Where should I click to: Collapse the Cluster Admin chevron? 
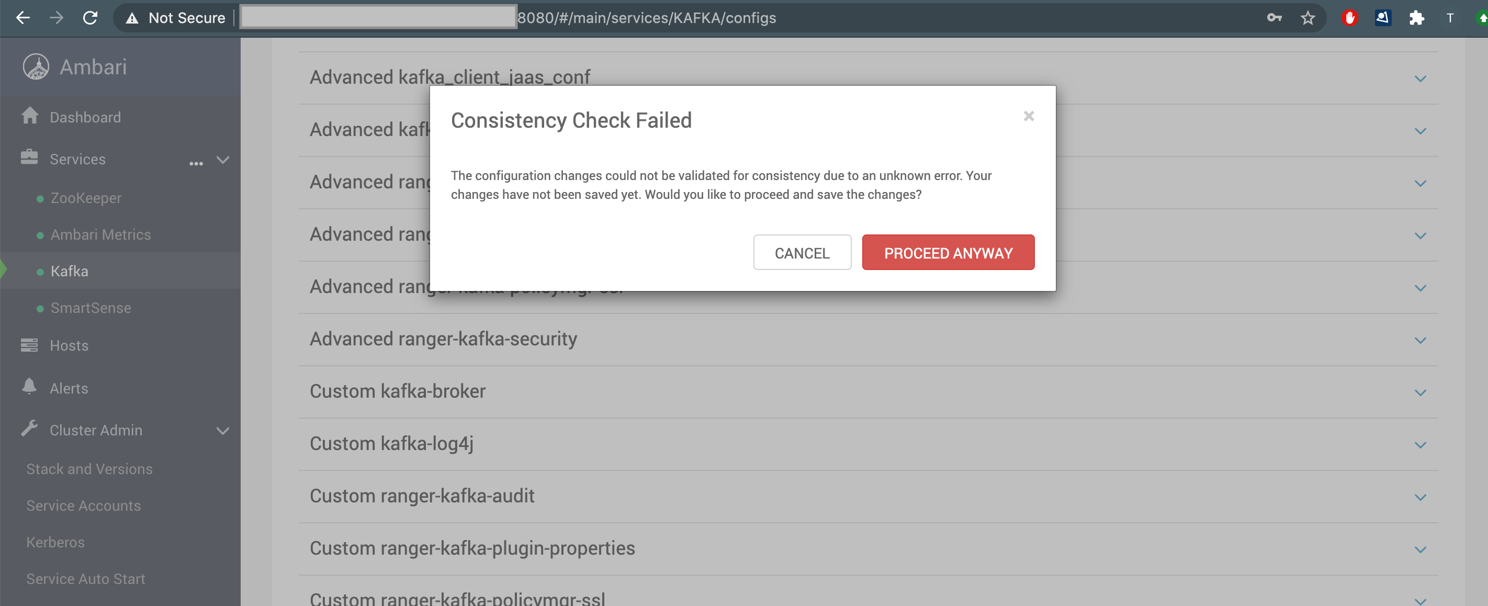point(222,431)
